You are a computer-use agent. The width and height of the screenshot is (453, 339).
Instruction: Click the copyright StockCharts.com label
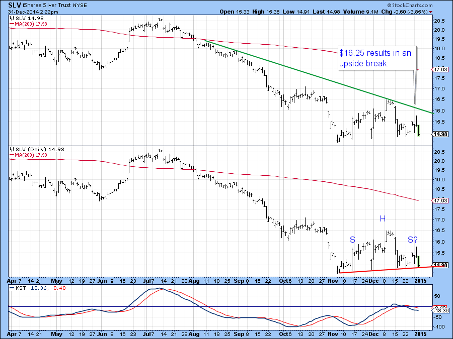(x=410, y=5)
